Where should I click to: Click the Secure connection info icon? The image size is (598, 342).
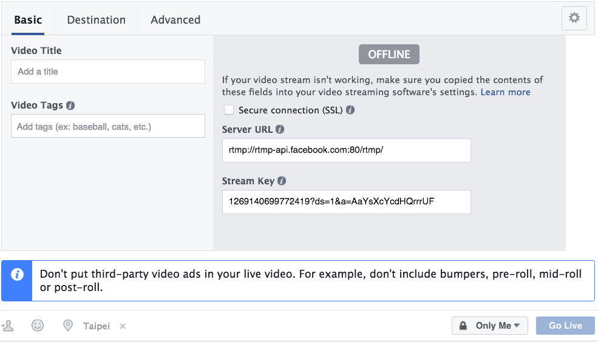point(350,110)
